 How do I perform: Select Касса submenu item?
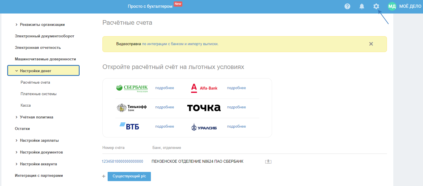[x=26, y=106]
